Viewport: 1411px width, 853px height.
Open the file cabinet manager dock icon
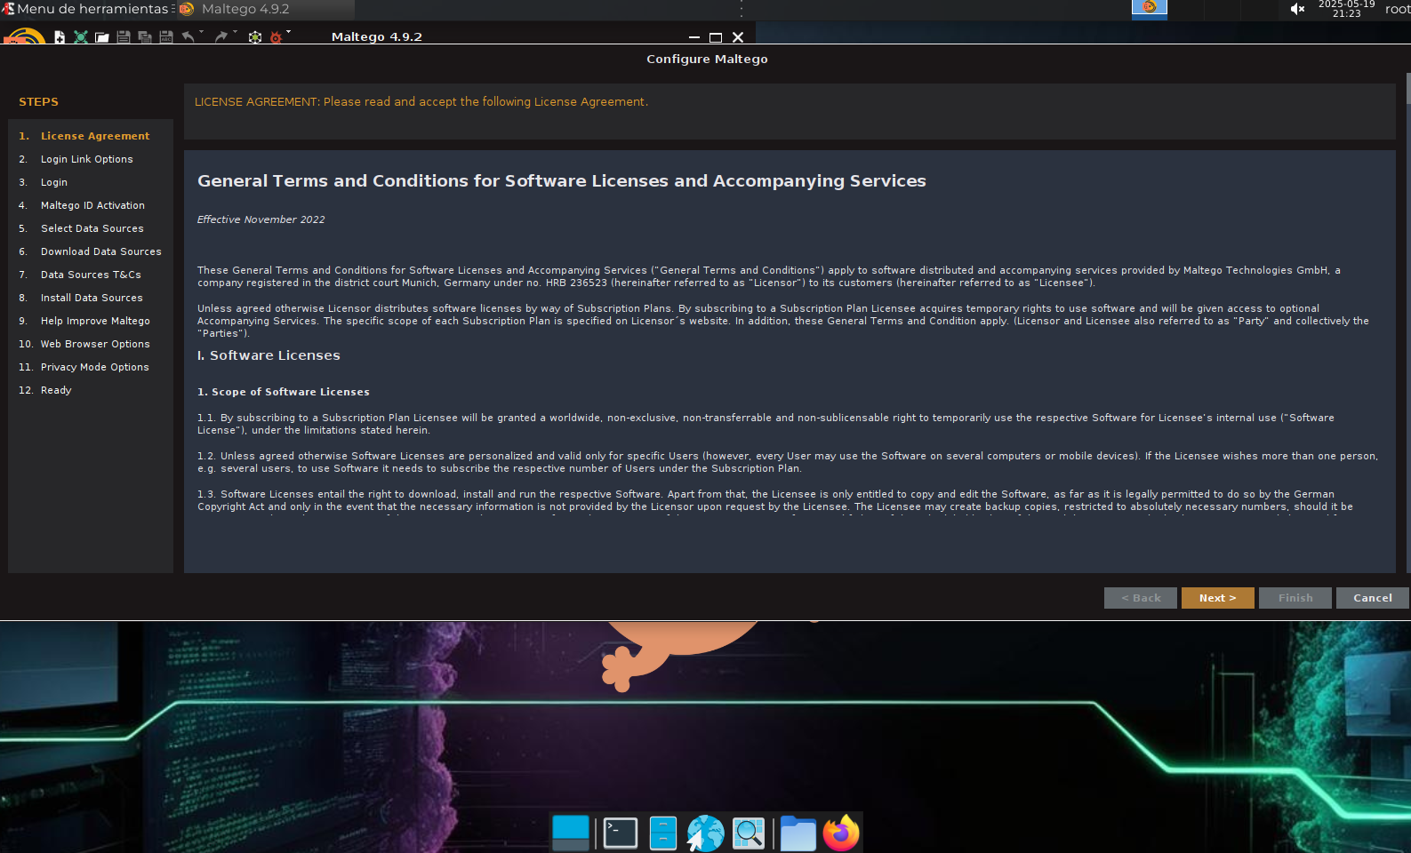pyautogui.click(x=662, y=833)
